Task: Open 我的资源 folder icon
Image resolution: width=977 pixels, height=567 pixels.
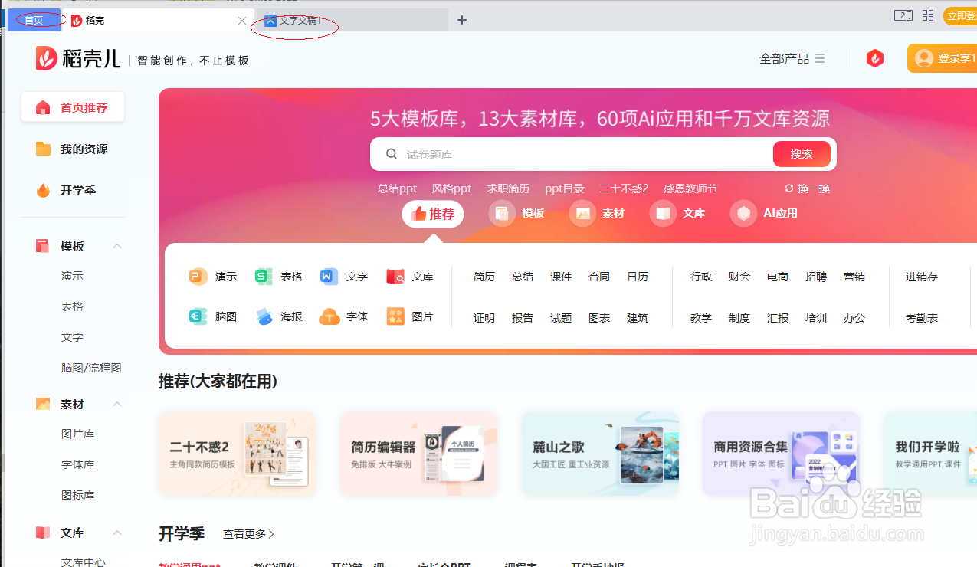Action: click(x=43, y=149)
